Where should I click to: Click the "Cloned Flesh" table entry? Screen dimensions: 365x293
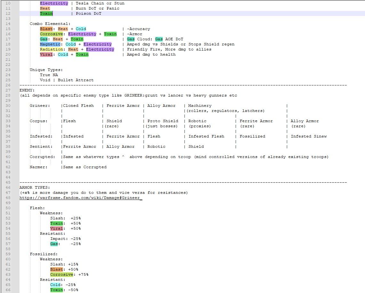78,106
